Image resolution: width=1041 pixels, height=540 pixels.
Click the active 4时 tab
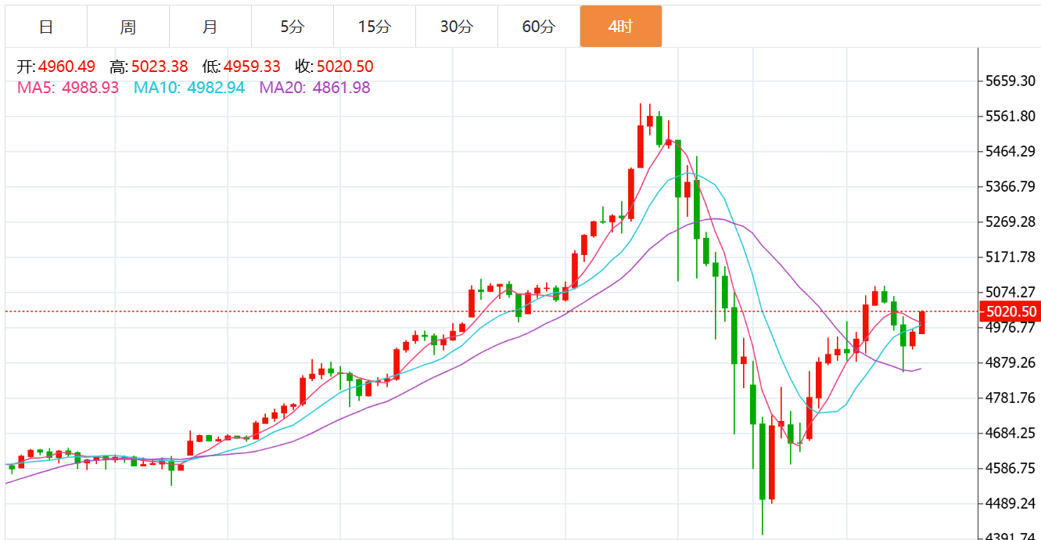[620, 27]
